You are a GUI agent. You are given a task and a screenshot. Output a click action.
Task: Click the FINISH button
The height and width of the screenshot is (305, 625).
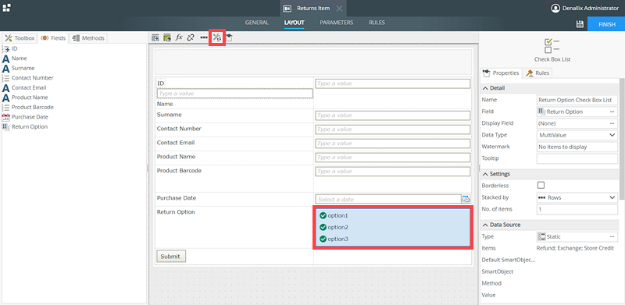(x=606, y=24)
